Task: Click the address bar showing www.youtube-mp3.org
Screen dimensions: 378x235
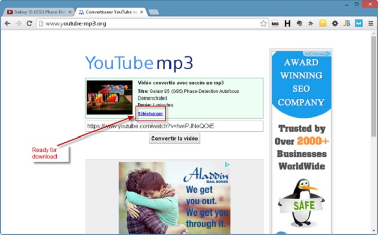Action: (x=152, y=24)
